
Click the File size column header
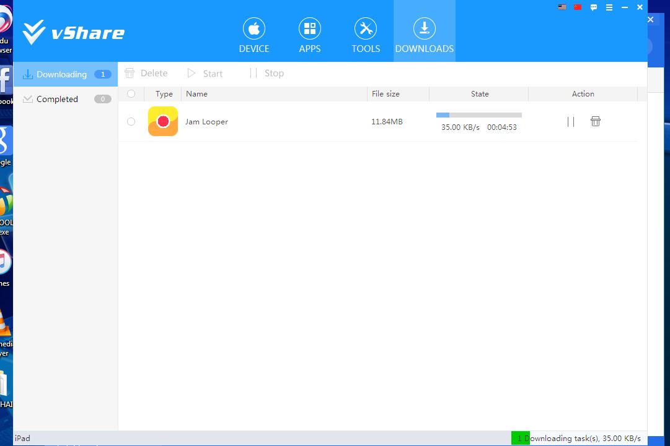[x=399, y=94]
